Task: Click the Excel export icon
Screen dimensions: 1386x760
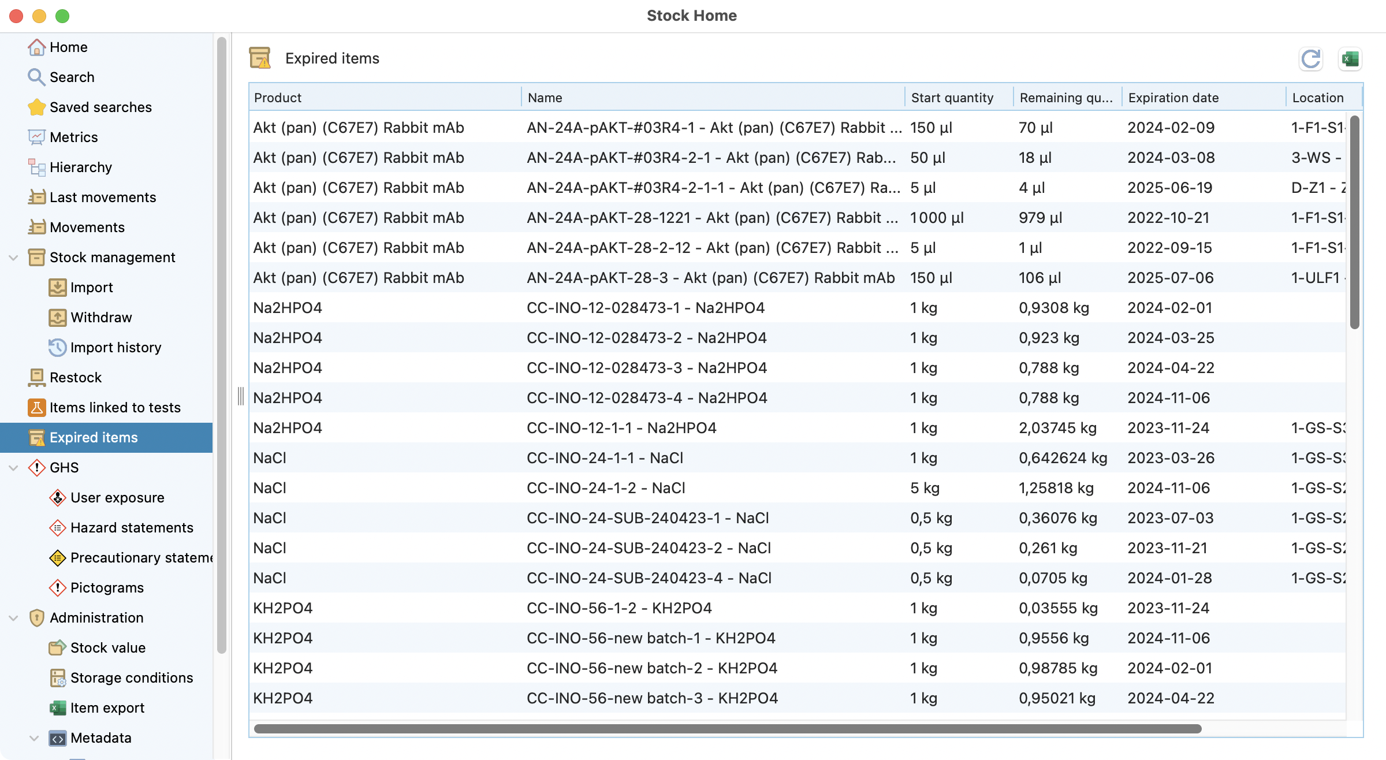Action: click(1350, 59)
